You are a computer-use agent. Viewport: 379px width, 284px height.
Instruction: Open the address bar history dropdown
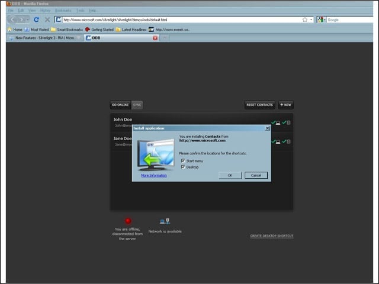pyautogui.click(x=311, y=20)
